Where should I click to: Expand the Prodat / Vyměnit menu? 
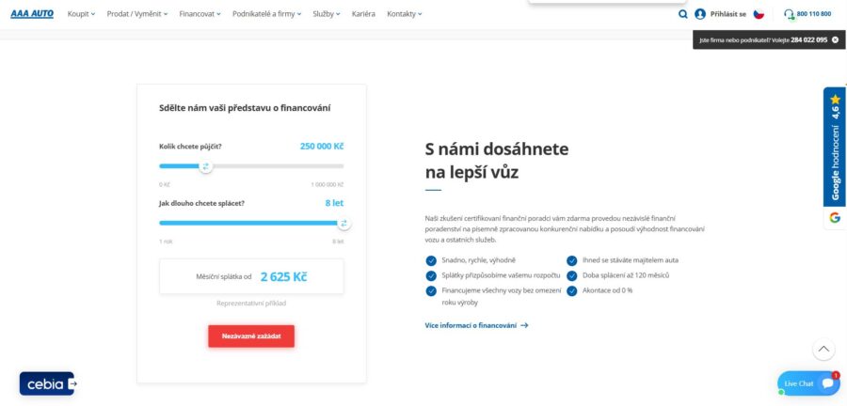137,14
